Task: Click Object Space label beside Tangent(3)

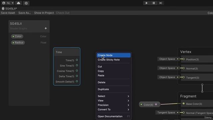Action: point(167,77)
